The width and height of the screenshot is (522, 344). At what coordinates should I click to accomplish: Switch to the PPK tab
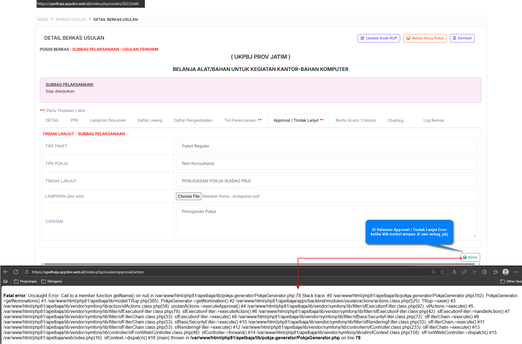[75, 120]
